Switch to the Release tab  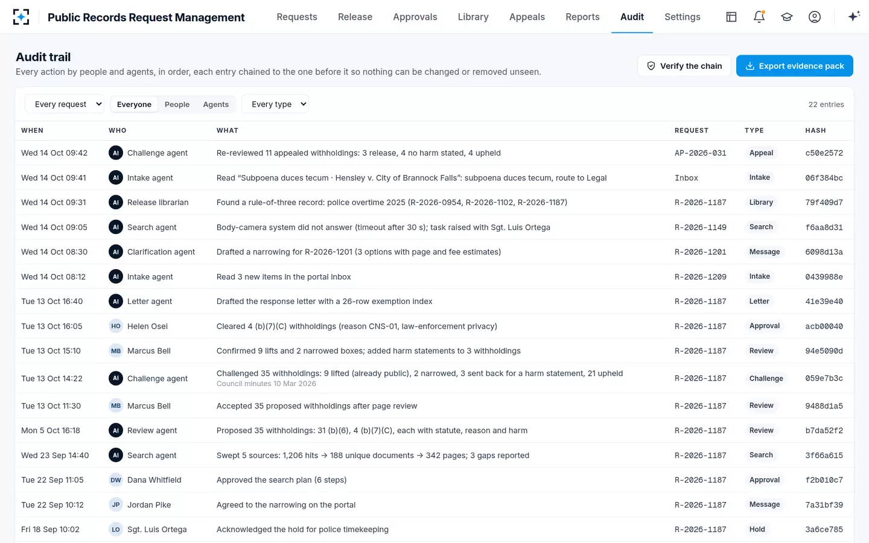click(x=355, y=17)
